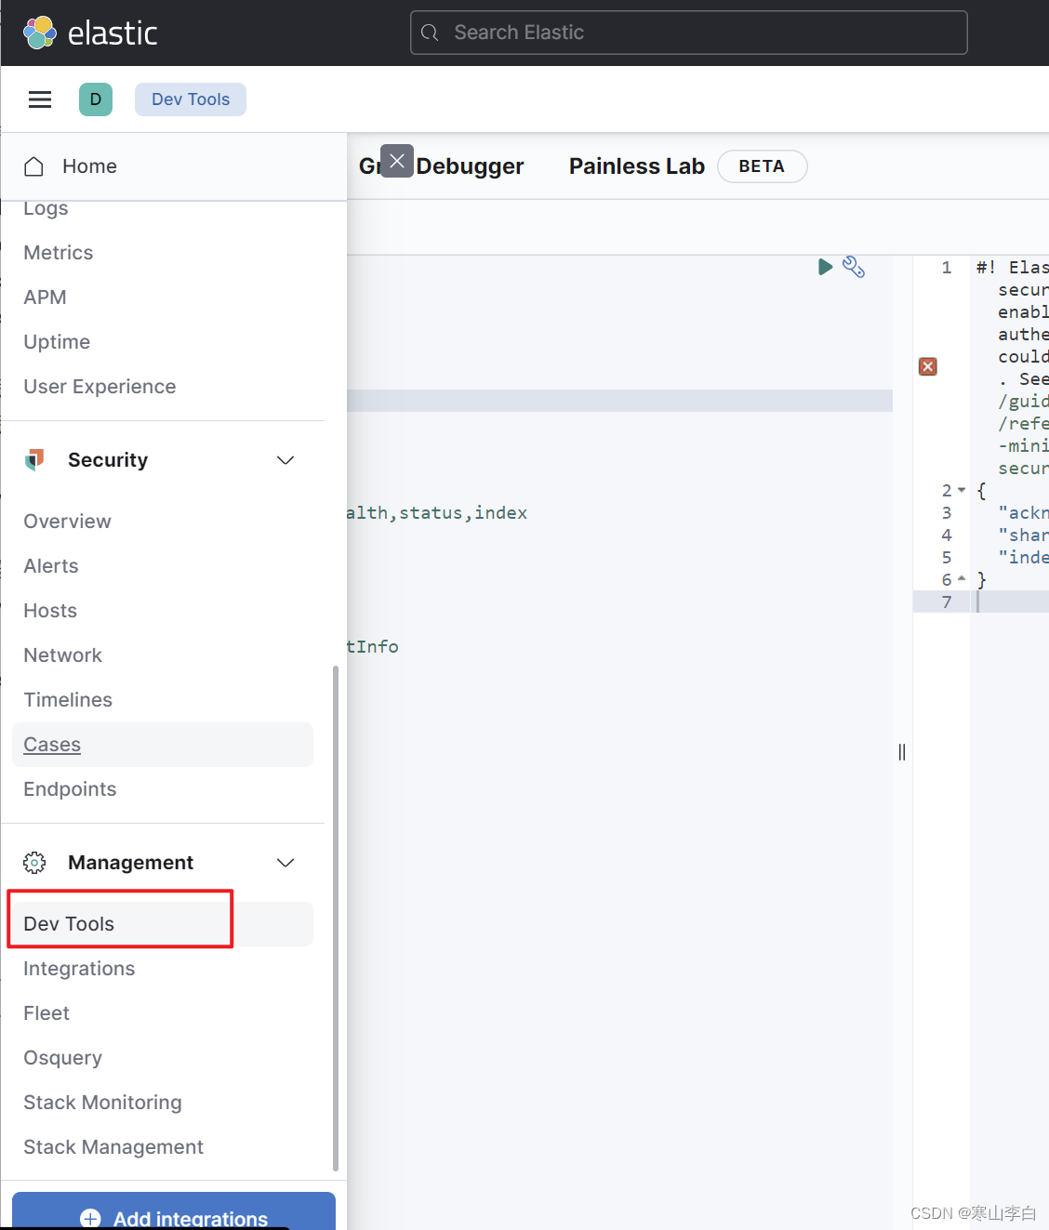This screenshot has height=1230, width=1049.
Task: Click the Elastic logo
Action: tap(90, 33)
